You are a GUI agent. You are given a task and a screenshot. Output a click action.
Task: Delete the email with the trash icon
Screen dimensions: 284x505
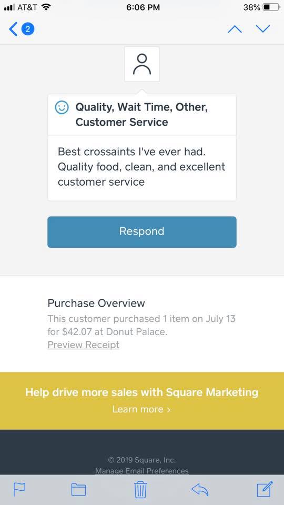[x=140, y=490]
